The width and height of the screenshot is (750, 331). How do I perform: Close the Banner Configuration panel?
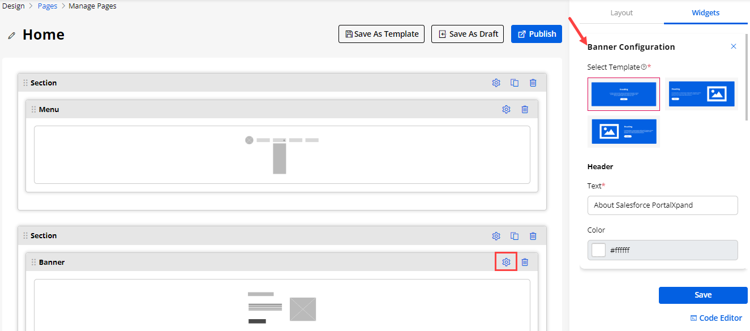pos(734,46)
